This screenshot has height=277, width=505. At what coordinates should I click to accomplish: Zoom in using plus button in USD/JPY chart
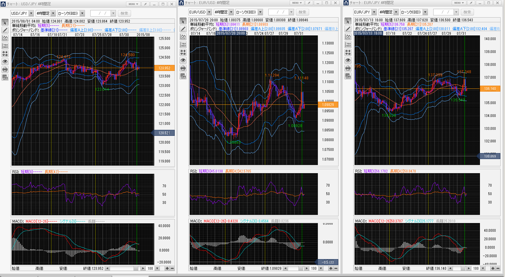click(167, 269)
